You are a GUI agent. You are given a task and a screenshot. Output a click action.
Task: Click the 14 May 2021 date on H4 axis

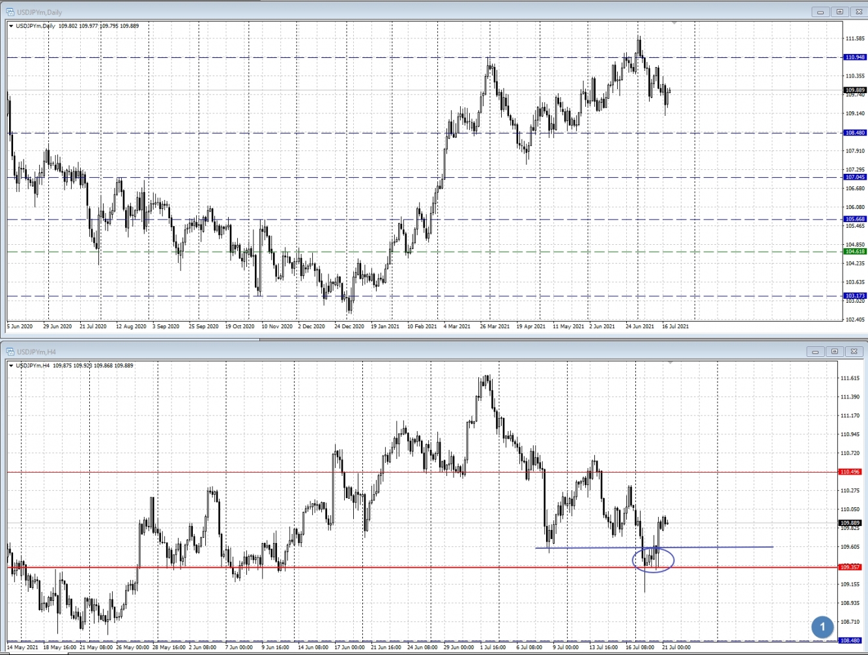coord(22,648)
